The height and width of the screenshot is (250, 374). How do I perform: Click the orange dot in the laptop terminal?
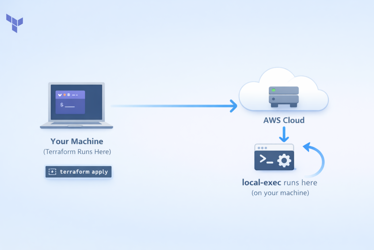click(65, 94)
